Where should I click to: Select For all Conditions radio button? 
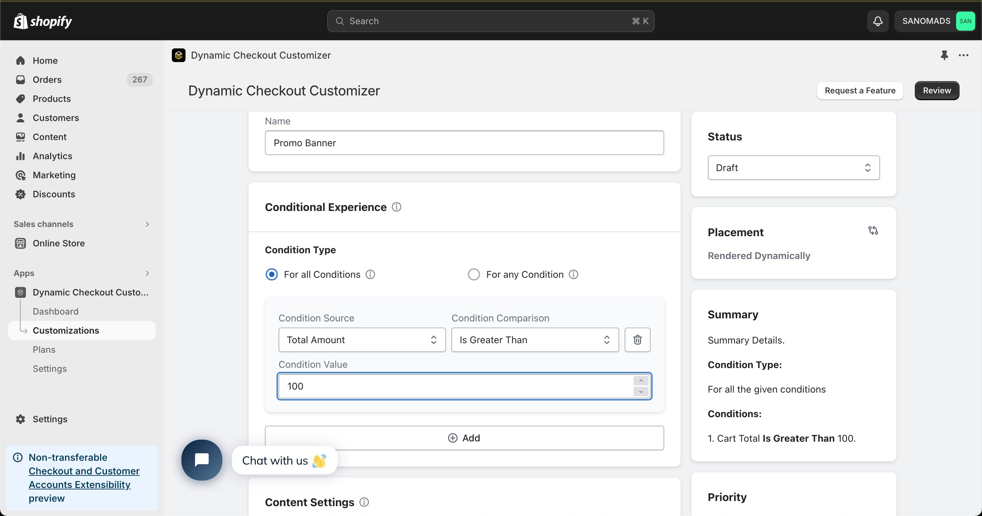[x=271, y=274]
